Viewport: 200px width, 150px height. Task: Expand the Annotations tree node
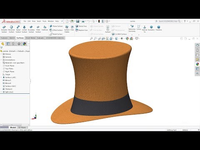(x=1, y=60)
